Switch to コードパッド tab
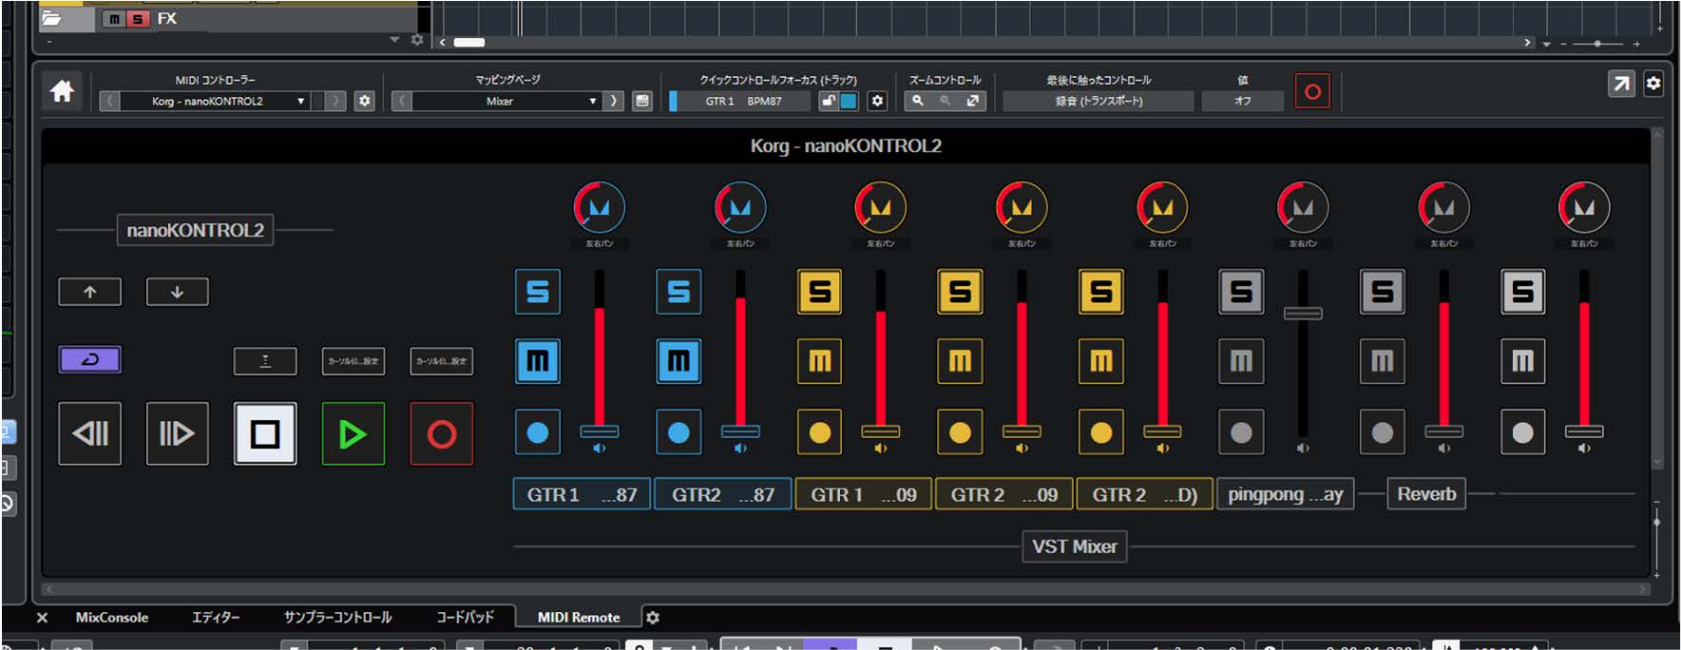The width and height of the screenshot is (1681, 650). tap(465, 618)
